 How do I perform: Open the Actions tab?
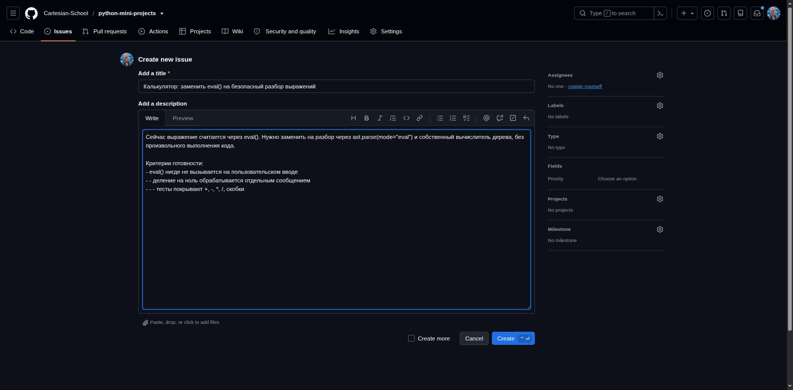click(153, 31)
